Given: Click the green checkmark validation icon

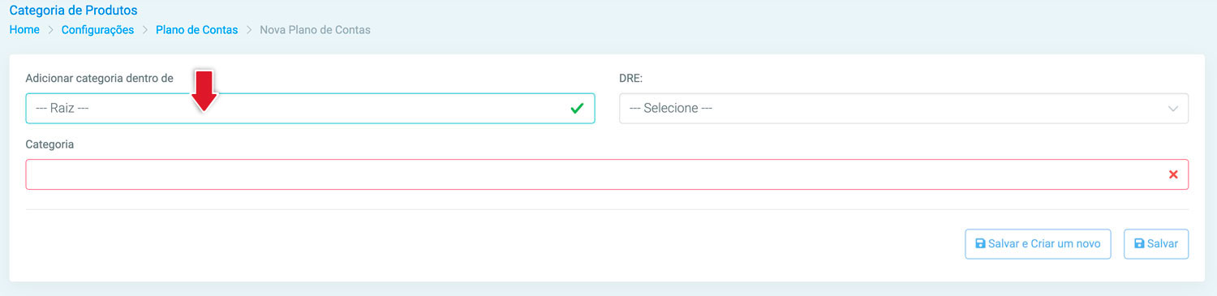Looking at the screenshot, I should pos(577,108).
